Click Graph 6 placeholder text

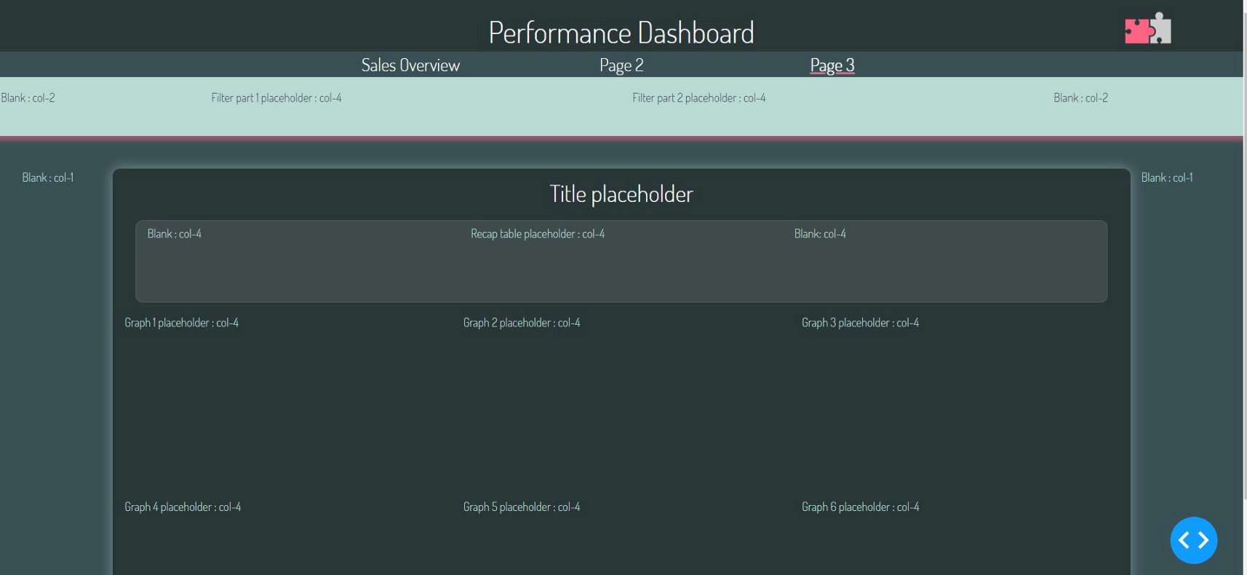click(x=861, y=507)
